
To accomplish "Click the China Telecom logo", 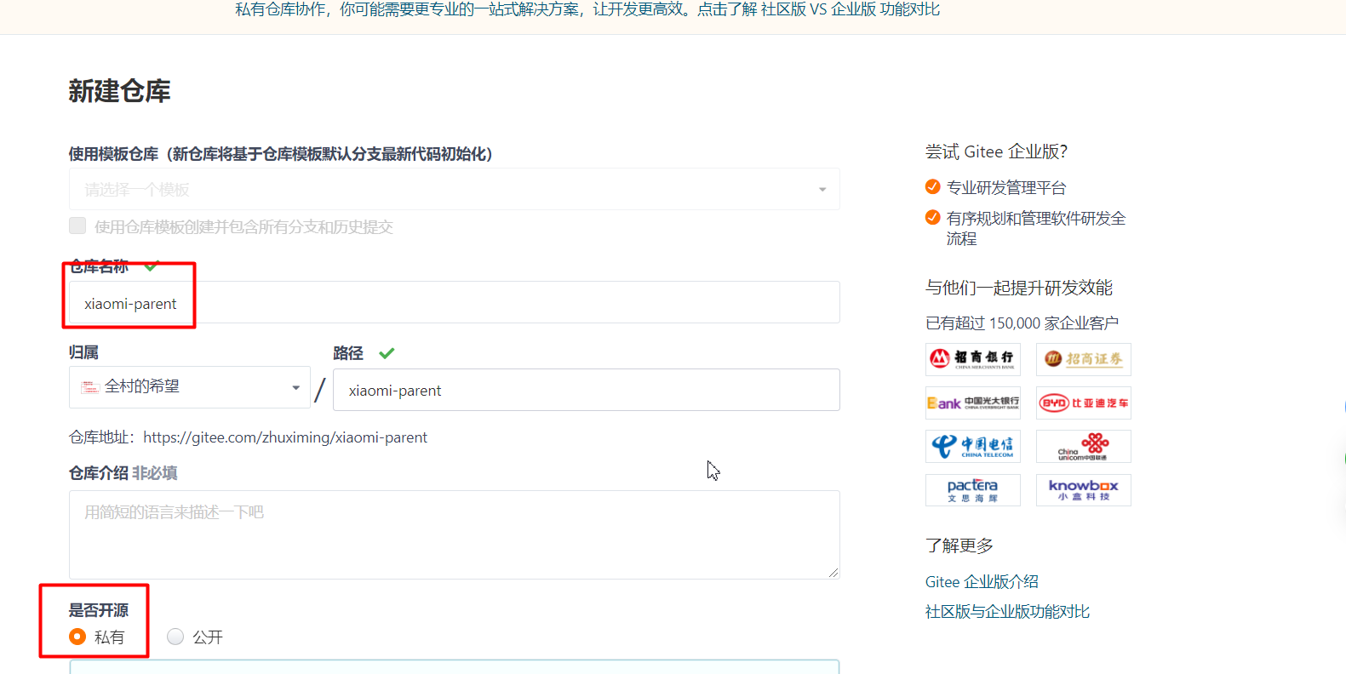I will click(972, 446).
